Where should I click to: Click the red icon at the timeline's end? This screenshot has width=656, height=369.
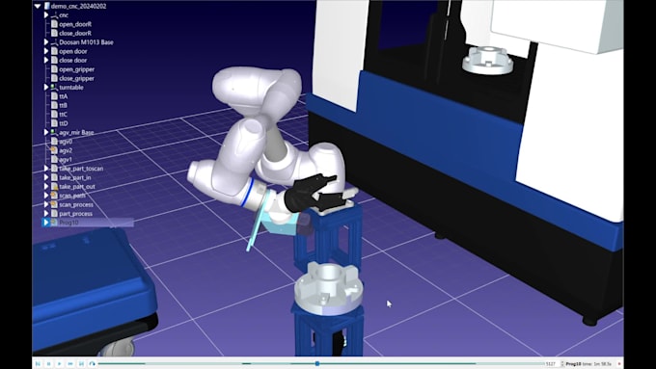click(x=619, y=364)
